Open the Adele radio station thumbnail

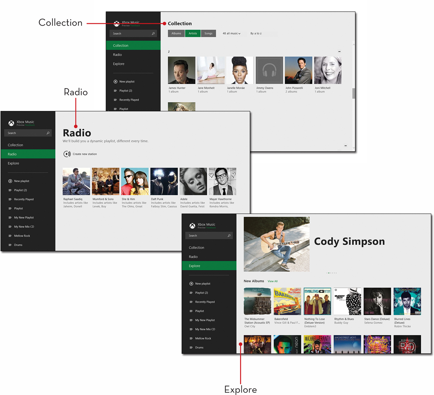coord(193,181)
